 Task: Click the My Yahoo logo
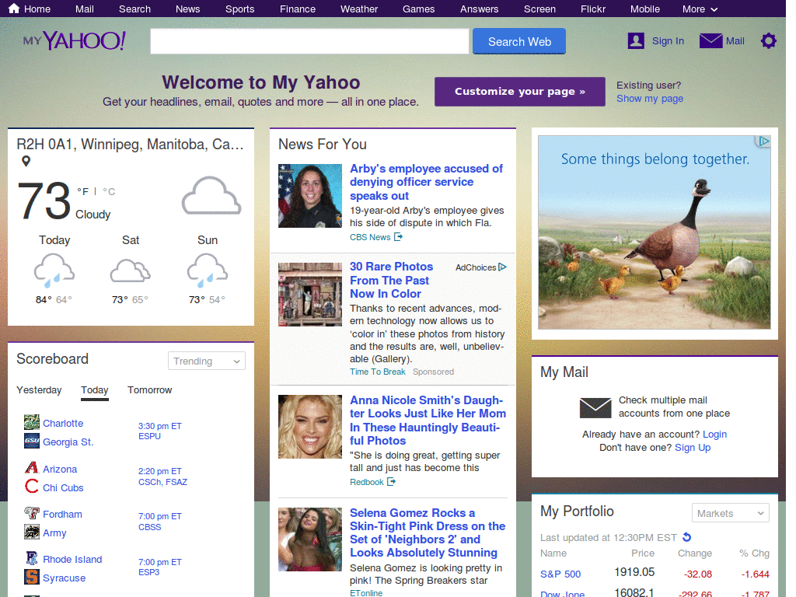(75, 40)
